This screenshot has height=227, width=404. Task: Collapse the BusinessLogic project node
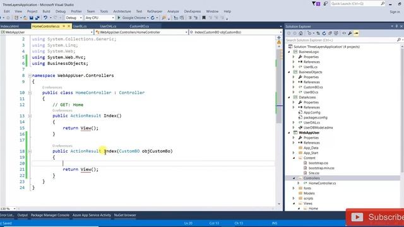289,52
